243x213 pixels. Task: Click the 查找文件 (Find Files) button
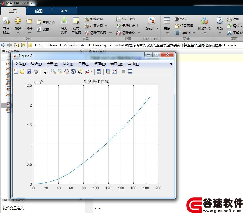coord(46,22)
